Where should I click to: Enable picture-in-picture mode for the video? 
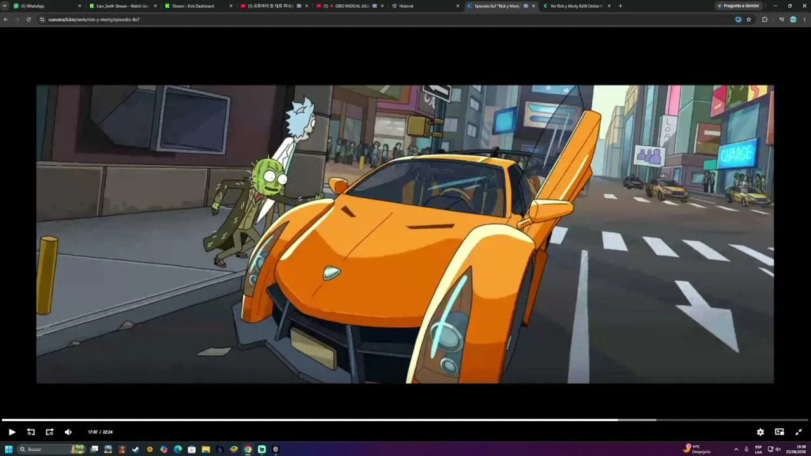[x=779, y=432]
